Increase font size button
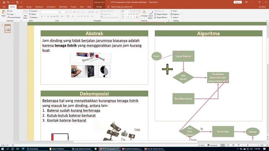Viewport: 269px width, 151px height. click(x=67, y=12)
